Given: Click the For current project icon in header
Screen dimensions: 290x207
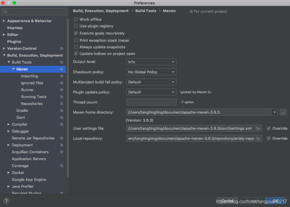Looking at the screenshot, I should (x=191, y=11).
